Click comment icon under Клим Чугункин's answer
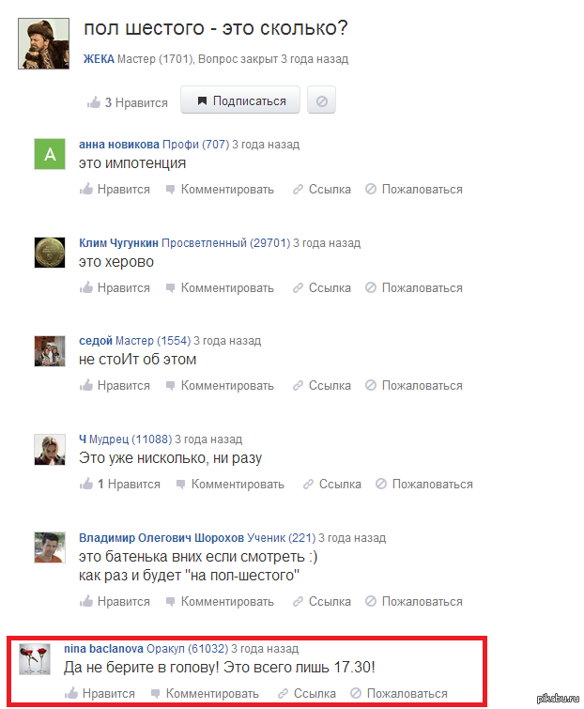The image size is (584, 709). pyautogui.click(x=170, y=288)
